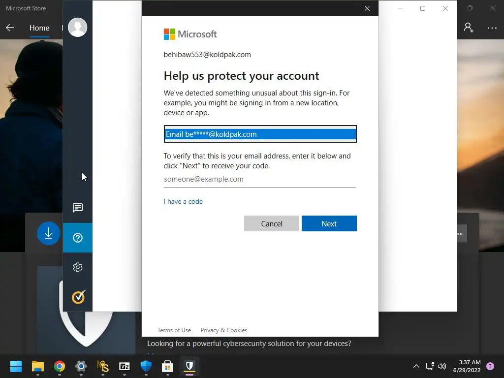Minimize the white app window
This screenshot has width=504, height=378.
400,8
